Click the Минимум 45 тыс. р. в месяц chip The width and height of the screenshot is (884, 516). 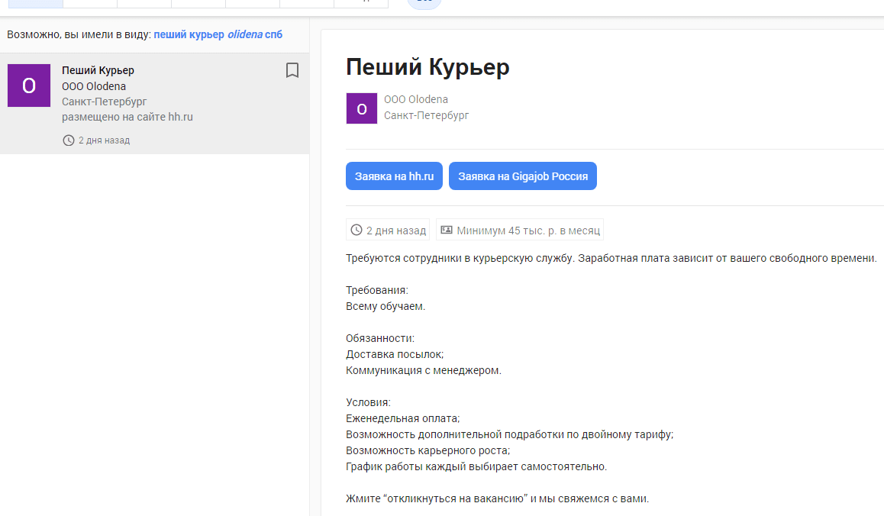click(521, 231)
